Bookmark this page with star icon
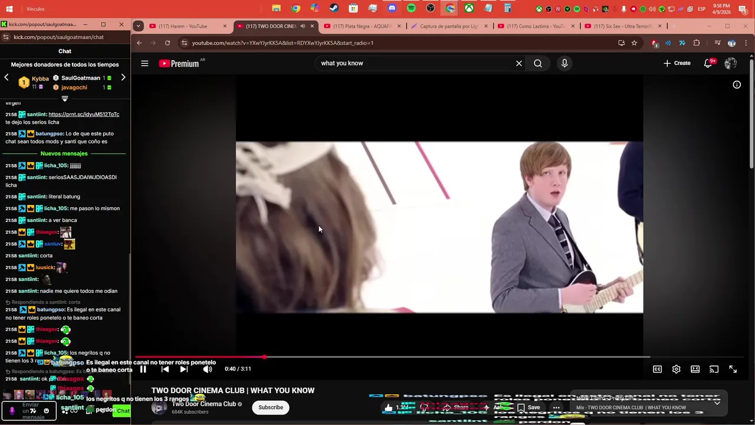 point(634,42)
